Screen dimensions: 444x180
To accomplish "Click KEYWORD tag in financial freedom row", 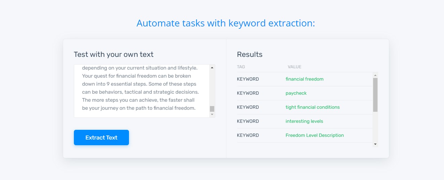I will click(248, 79).
